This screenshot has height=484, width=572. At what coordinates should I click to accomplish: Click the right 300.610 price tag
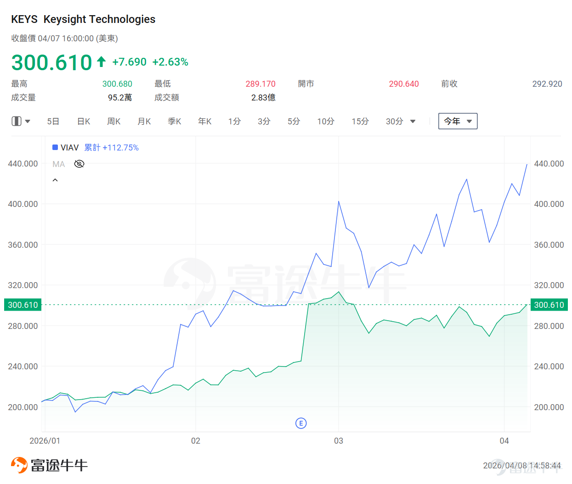coord(549,305)
